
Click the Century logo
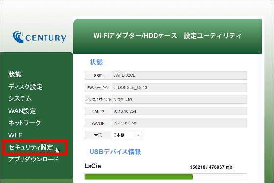pyautogui.click(x=40, y=37)
